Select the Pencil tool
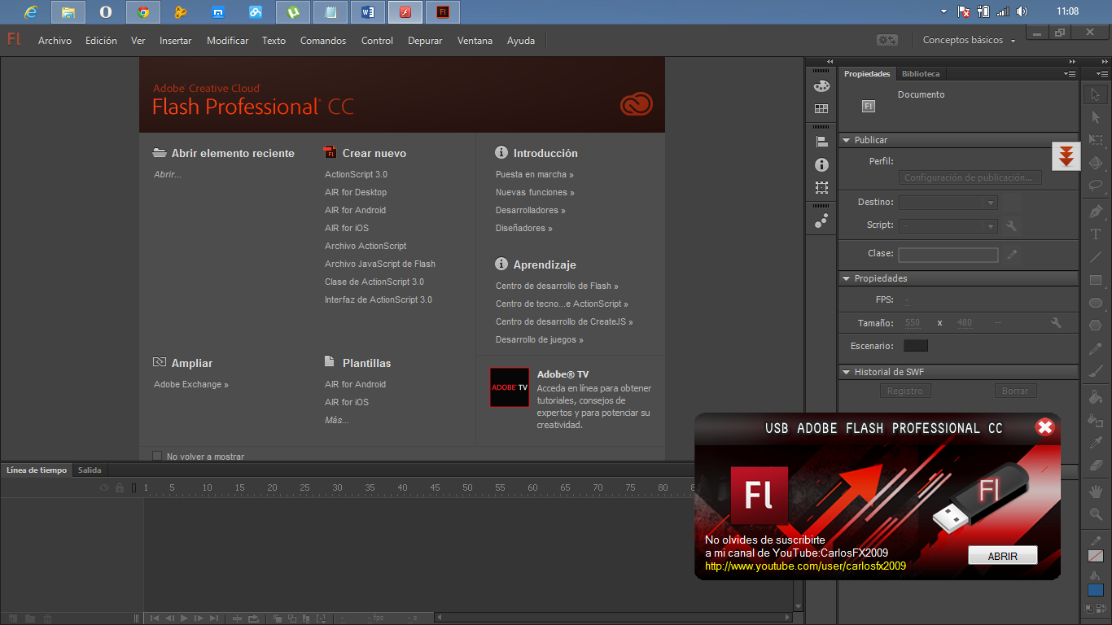 click(1096, 348)
